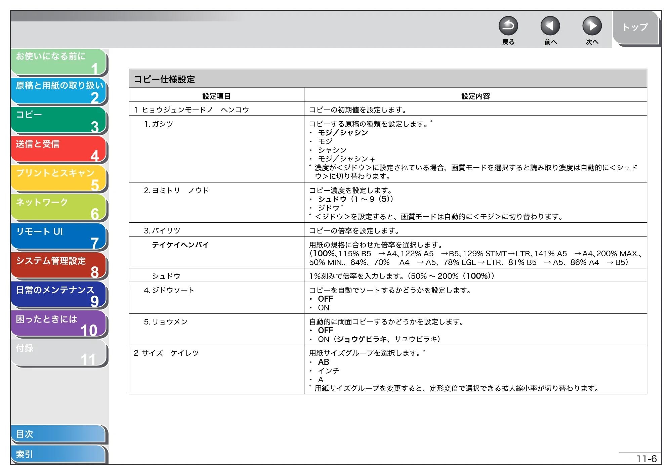The width and height of the screenshot is (672, 475).
Task: Click row 2 サイズ ケイレツ
Action: pyautogui.click(x=166, y=353)
